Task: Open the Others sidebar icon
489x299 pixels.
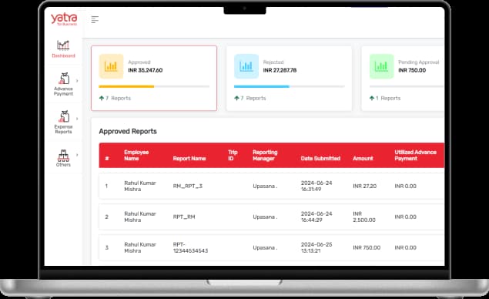Action: click(x=63, y=155)
